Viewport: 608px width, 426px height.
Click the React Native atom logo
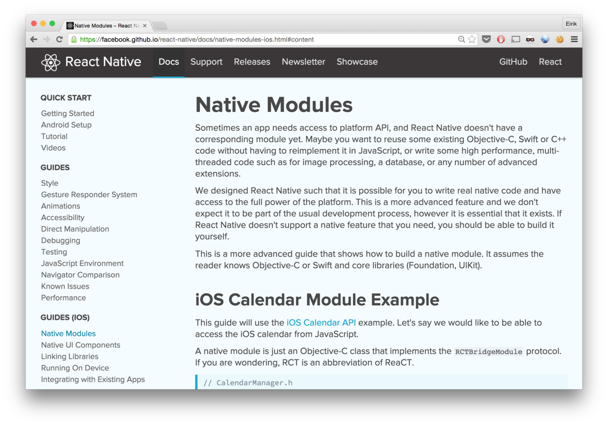coord(51,62)
